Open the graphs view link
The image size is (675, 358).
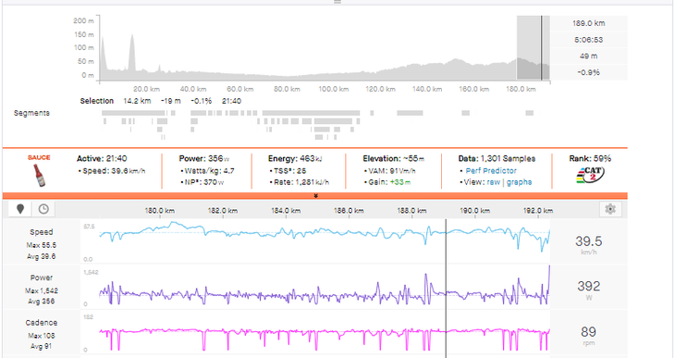tap(519, 182)
